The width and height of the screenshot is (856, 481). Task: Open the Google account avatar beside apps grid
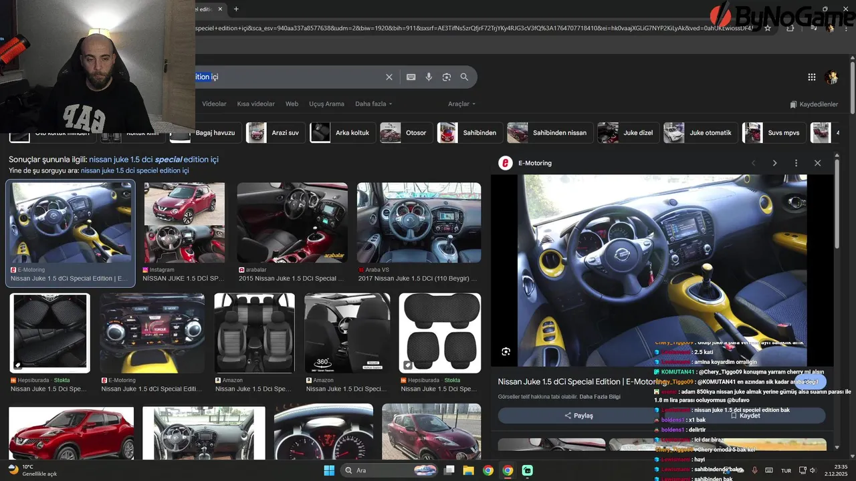click(832, 77)
